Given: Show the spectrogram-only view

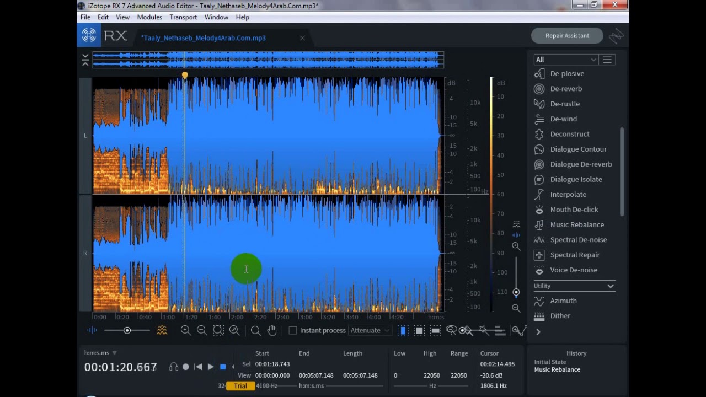Looking at the screenshot, I should 162,330.
